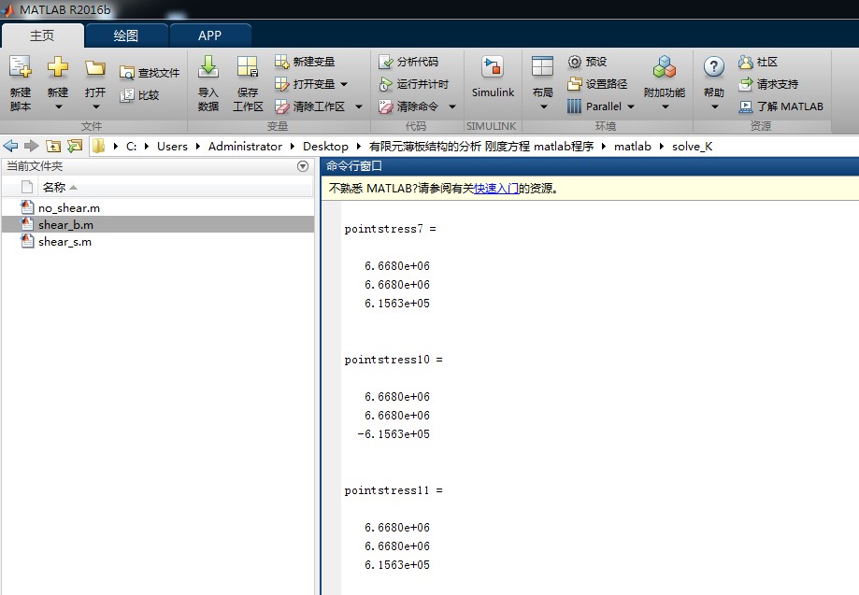Click the New Variable (新建变量) icon
The image size is (859, 595).
coord(281,62)
